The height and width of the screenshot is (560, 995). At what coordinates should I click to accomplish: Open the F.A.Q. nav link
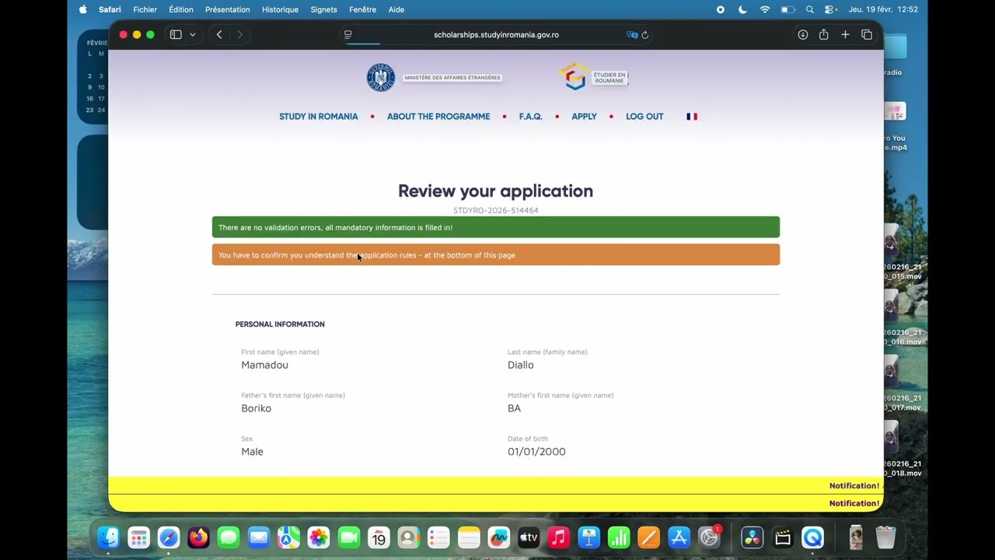click(x=531, y=117)
